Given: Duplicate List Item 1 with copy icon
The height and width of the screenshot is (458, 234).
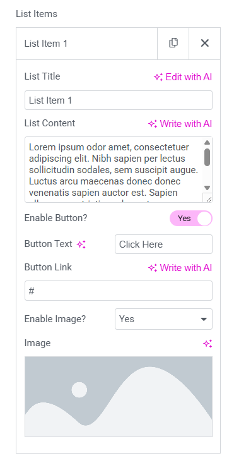Looking at the screenshot, I should coord(173,43).
